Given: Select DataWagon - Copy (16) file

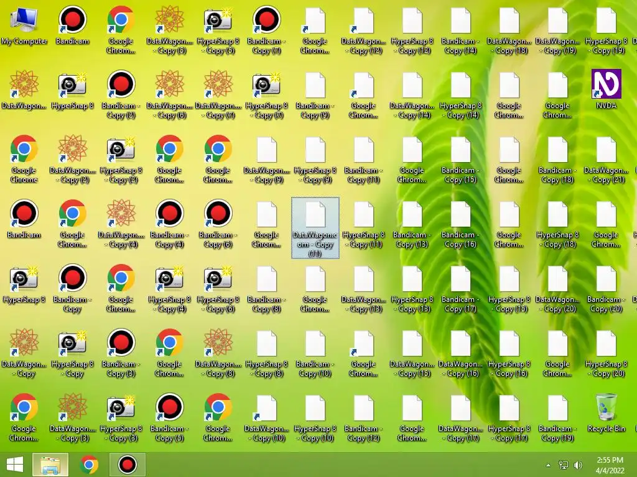Looking at the screenshot, I should (460, 353).
